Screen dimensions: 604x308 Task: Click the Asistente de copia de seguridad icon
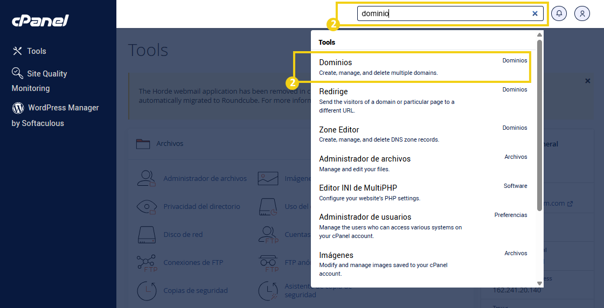tap(268, 291)
